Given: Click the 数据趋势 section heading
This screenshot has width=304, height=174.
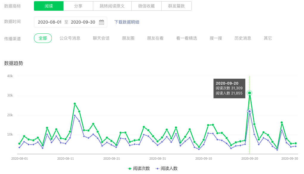Looking at the screenshot, I should click(14, 63).
